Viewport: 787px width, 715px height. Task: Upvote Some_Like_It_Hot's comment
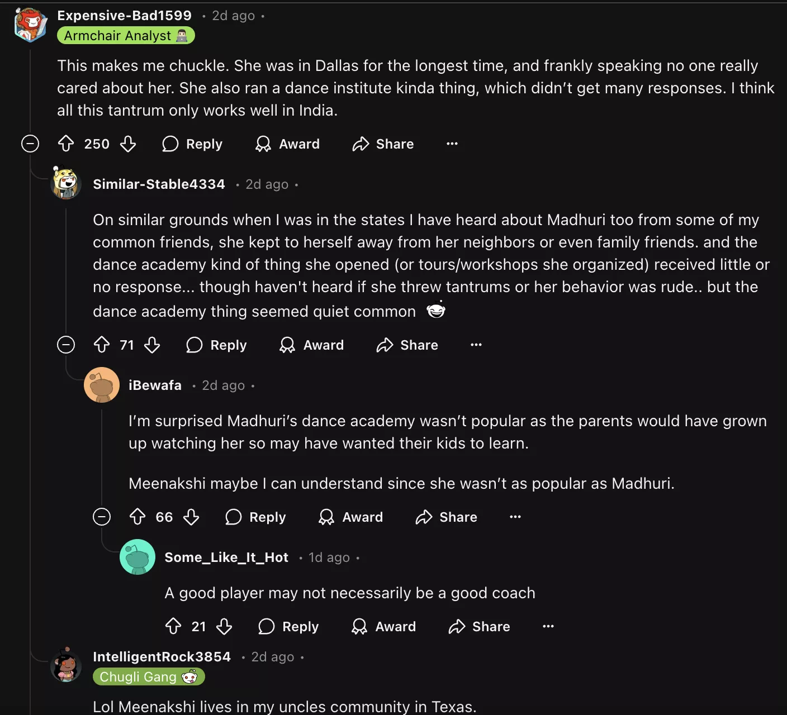coord(173,627)
